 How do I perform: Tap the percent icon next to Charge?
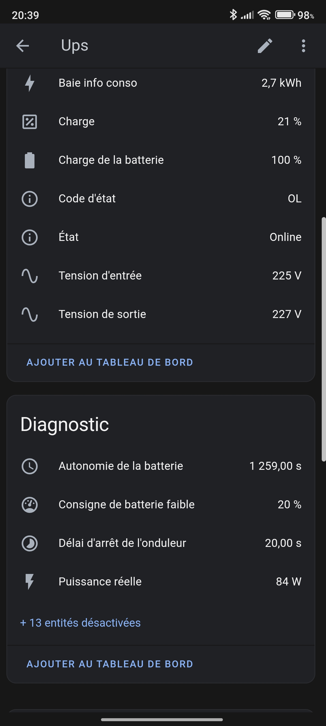coord(30,122)
